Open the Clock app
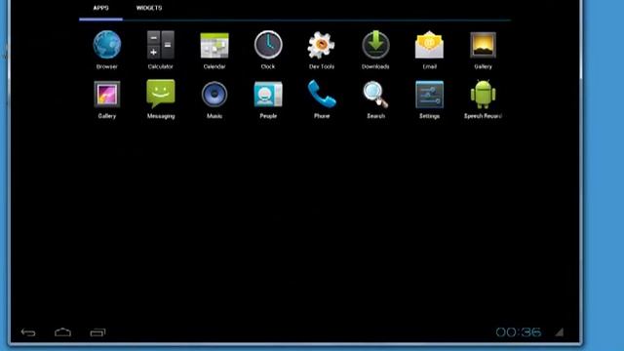 268,45
